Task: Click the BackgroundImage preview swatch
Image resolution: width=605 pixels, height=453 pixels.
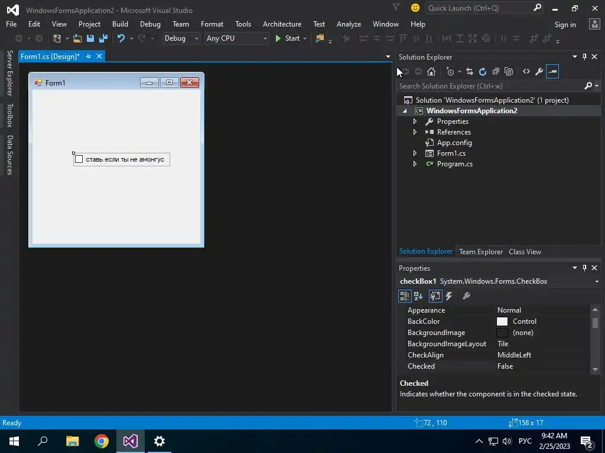Action: click(x=502, y=333)
